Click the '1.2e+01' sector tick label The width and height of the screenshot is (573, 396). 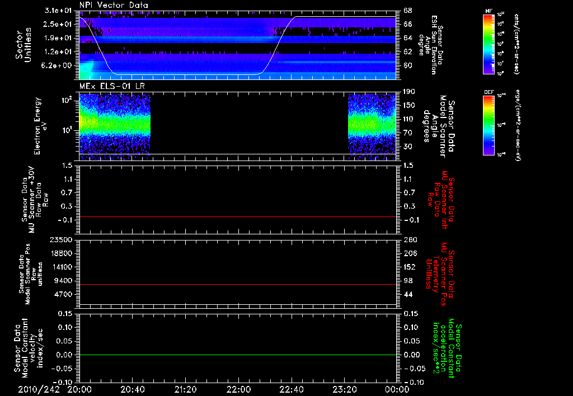click(x=58, y=52)
